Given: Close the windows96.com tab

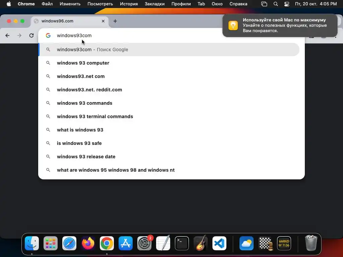Looking at the screenshot, I should pos(103,21).
